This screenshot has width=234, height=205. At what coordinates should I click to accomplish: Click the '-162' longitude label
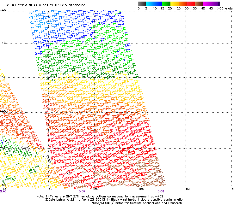click(x=48, y=189)
